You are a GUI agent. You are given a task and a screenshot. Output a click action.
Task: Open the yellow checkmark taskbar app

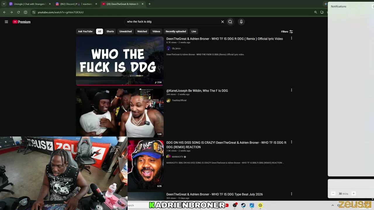point(260,205)
